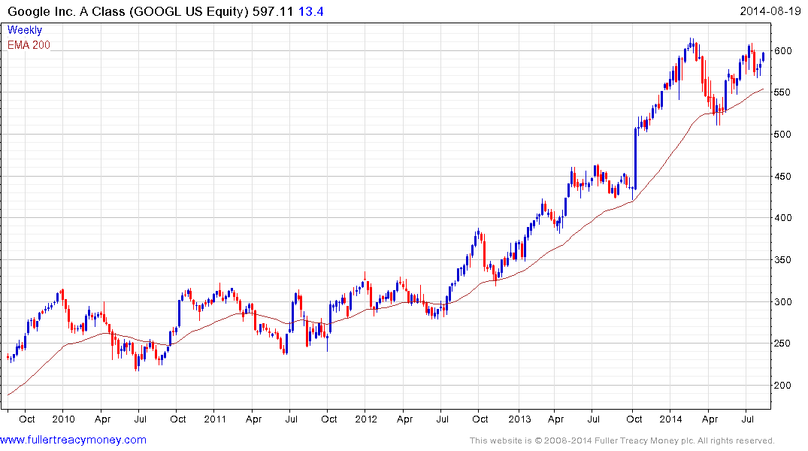Click the 300 price axis label
This screenshot has width=808, height=451.
coord(783,301)
